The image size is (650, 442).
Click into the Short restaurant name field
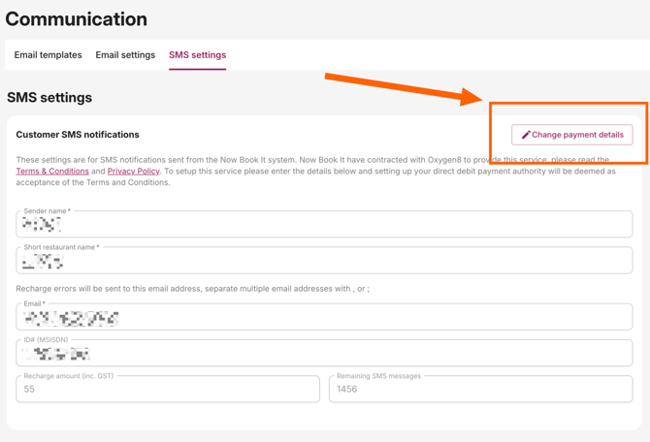tap(324, 261)
